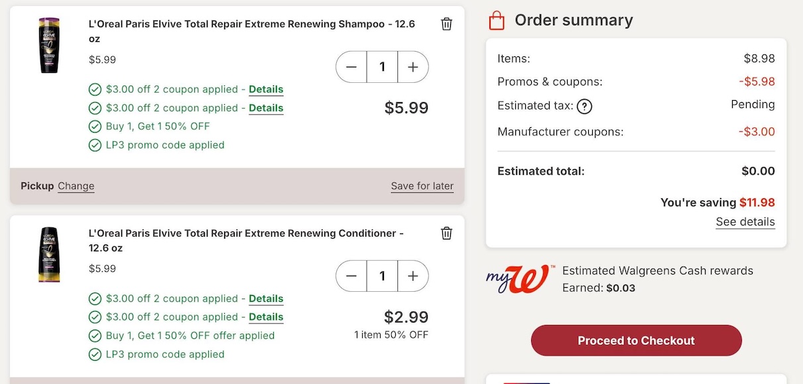Viewport: 803px width, 384px height.
Task: View first coupon Details for conditioner
Action: 266,298
